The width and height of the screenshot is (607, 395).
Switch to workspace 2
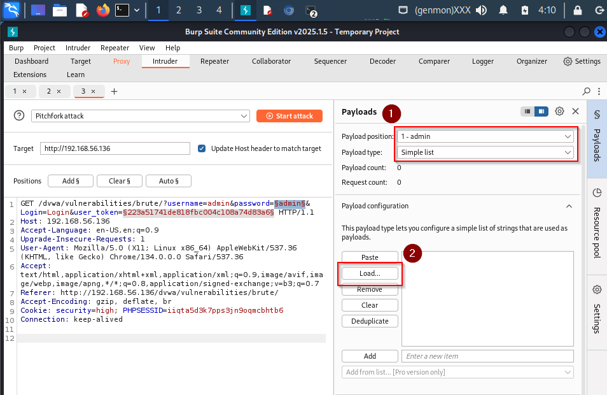[x=178, y=10]
